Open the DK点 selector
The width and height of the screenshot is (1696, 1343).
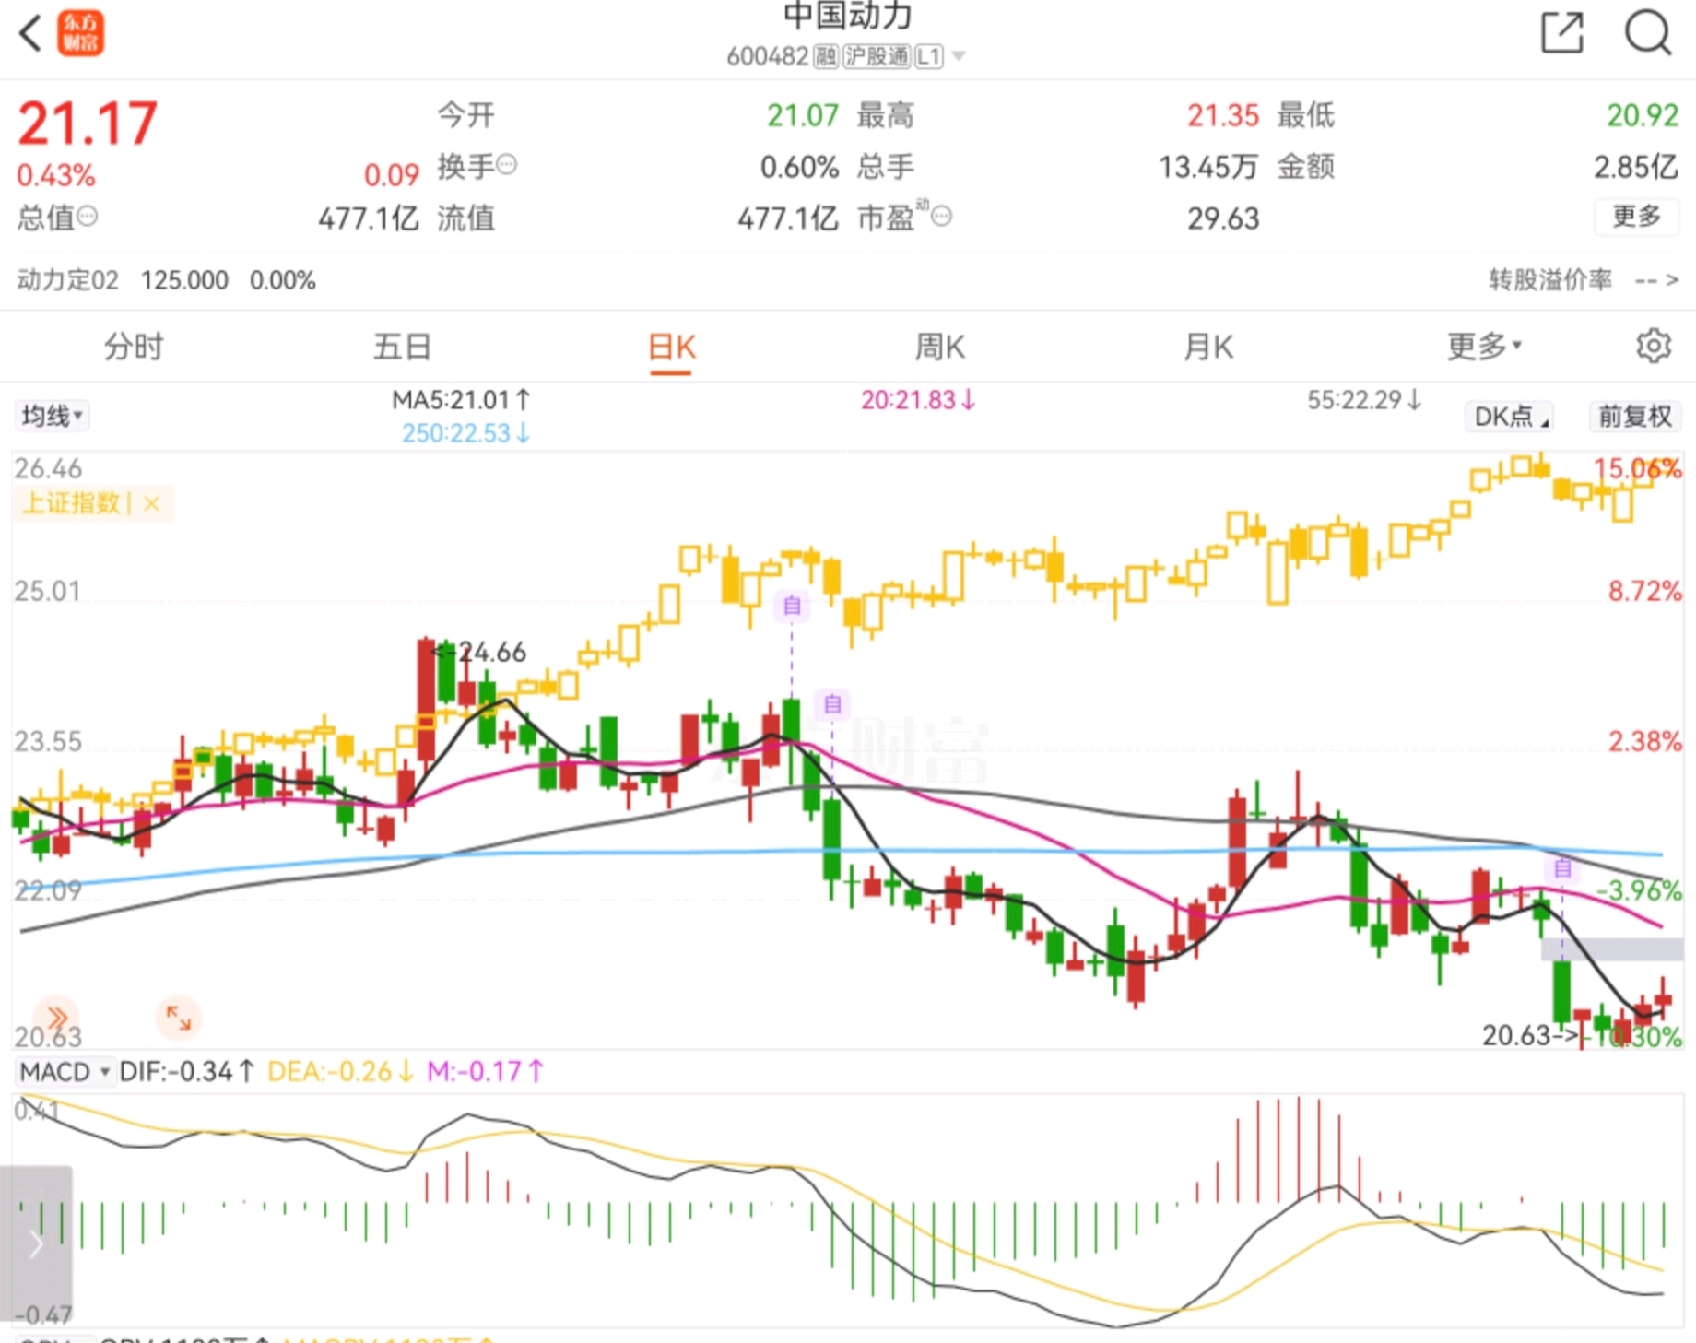[1511, 417]
